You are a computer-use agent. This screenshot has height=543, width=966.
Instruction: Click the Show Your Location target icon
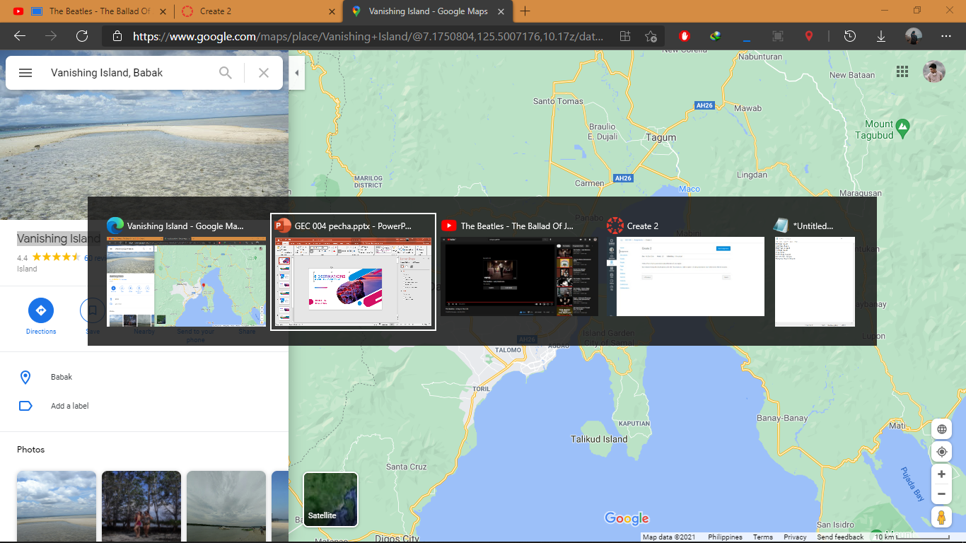coord(941,451)
